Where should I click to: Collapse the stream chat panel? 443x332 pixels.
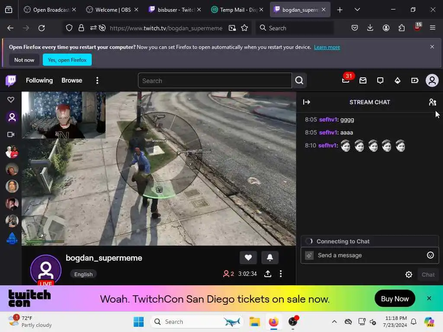click(307, 102)
